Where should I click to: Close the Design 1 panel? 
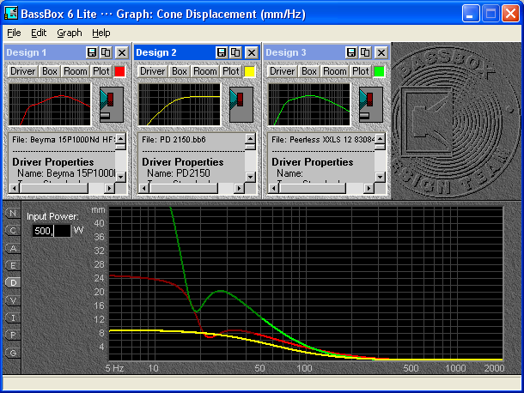pyautogui.click(x=122, y=52)
